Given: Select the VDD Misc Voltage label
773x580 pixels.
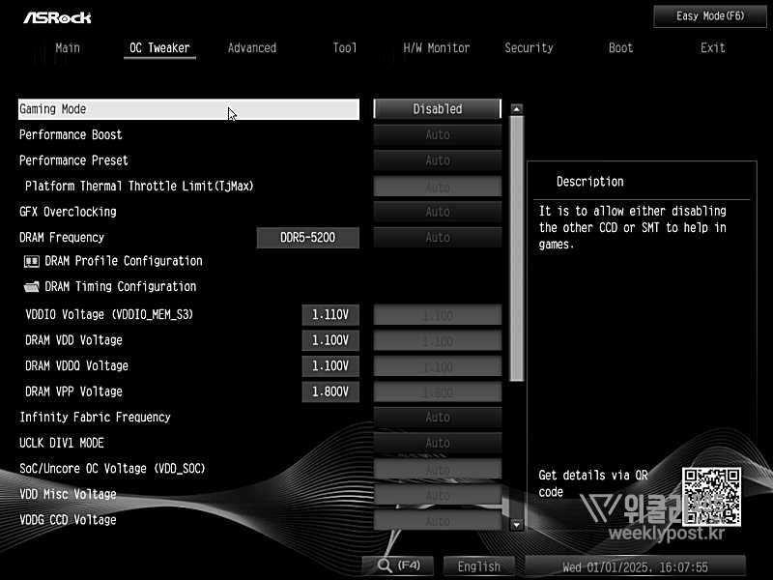Looking at the screenshot, I should coord(68,494).
